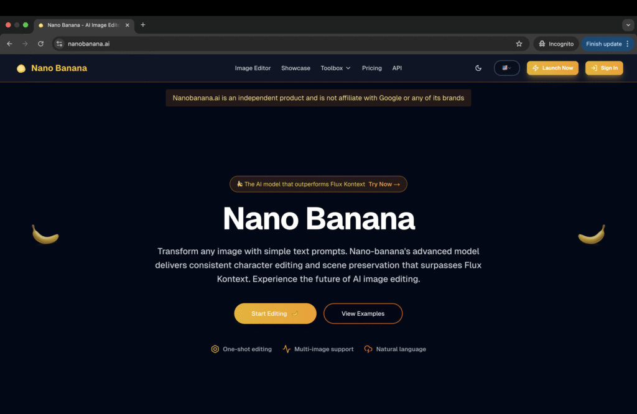View site information icon in the address bar
637x414 pixels.
[59, 44]
